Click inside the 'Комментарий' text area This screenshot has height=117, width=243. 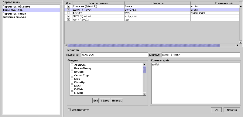coord(196,83)
